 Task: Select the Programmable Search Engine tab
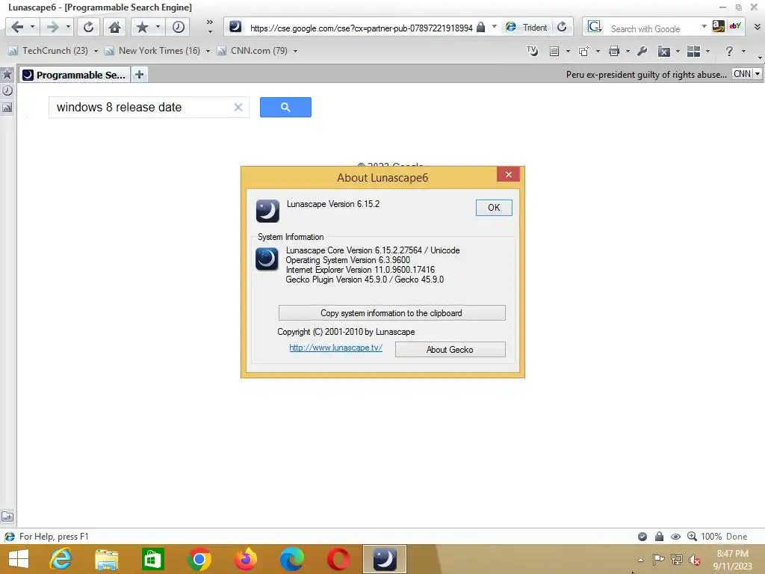coord(75,75)
